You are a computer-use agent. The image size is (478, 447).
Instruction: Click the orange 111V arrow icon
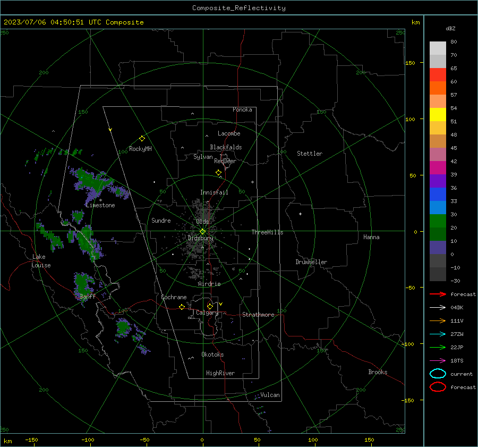click(x=438, y=321)
